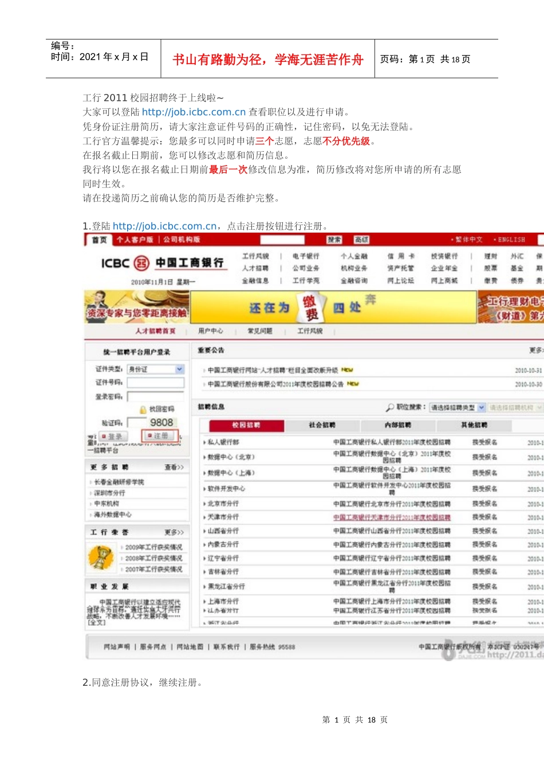Click the 9808 captcha image
544x770 pixels.
[161, 422]
